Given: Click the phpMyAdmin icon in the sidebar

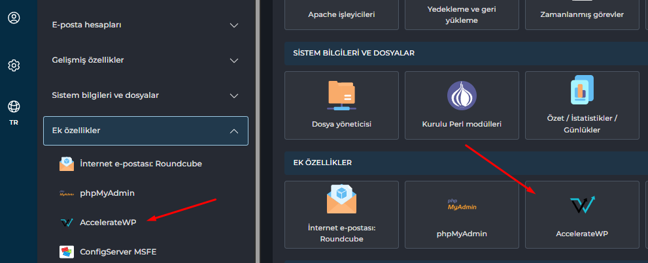Looking at the screenshot, I should point(67,193).
